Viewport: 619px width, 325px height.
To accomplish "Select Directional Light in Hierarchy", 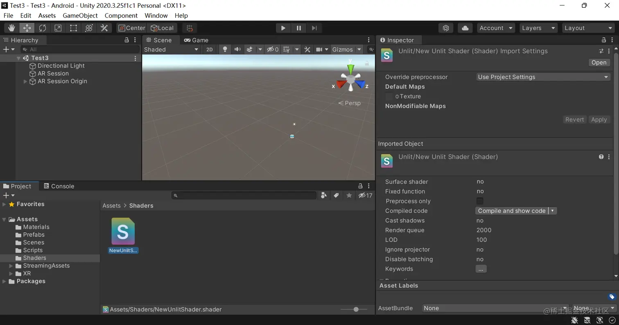I will click(61, 66).
